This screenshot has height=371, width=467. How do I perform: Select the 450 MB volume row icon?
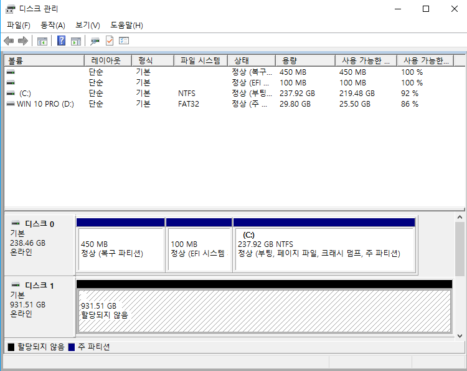[x=11, y=72]
